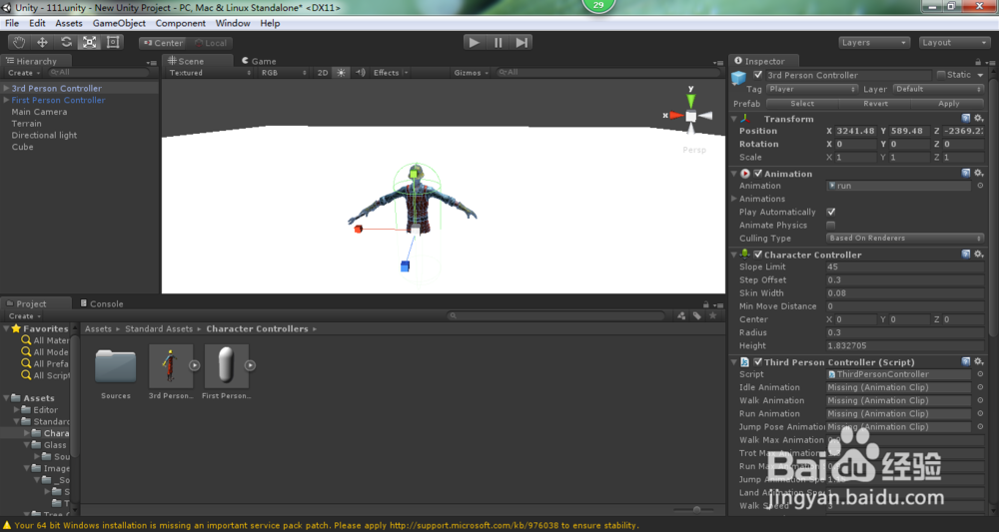Open the Assets menu
999x532 pixels.
[69, 23]
